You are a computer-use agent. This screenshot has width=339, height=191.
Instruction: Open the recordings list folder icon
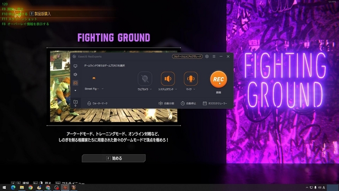tap(75, 101)
